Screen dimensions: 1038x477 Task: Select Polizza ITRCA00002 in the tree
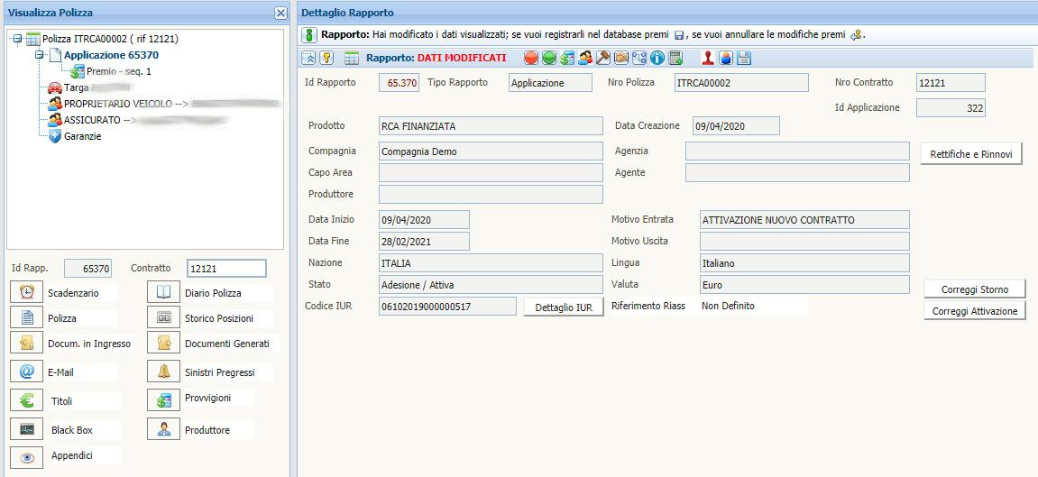tap(111, 39)
